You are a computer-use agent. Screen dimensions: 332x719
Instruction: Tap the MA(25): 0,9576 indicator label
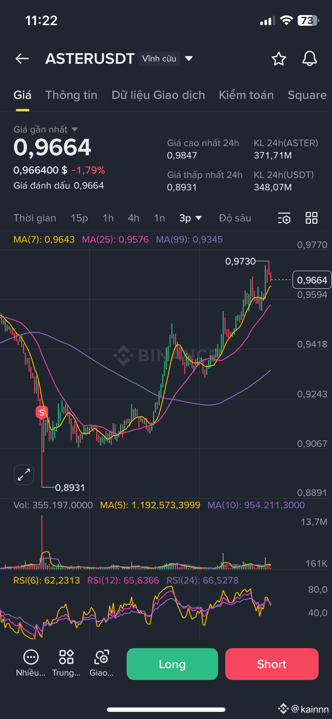pos(115,239)
